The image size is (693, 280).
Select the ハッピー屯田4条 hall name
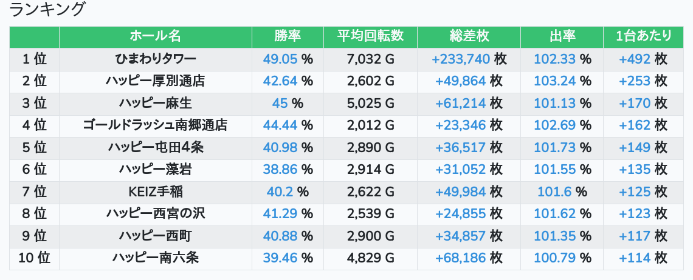[155, 148]
